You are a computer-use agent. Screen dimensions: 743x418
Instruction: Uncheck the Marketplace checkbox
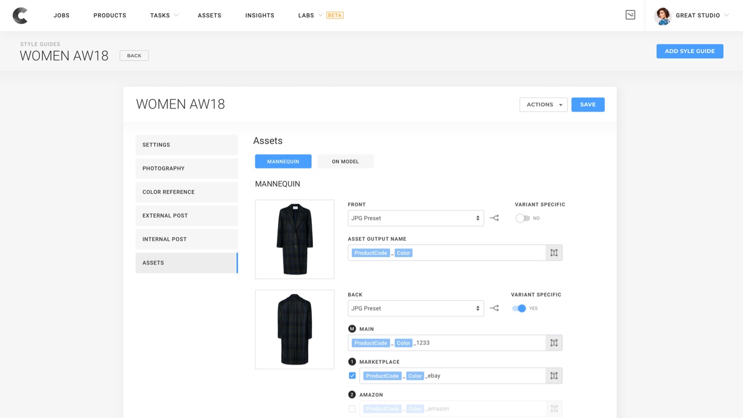352,376
